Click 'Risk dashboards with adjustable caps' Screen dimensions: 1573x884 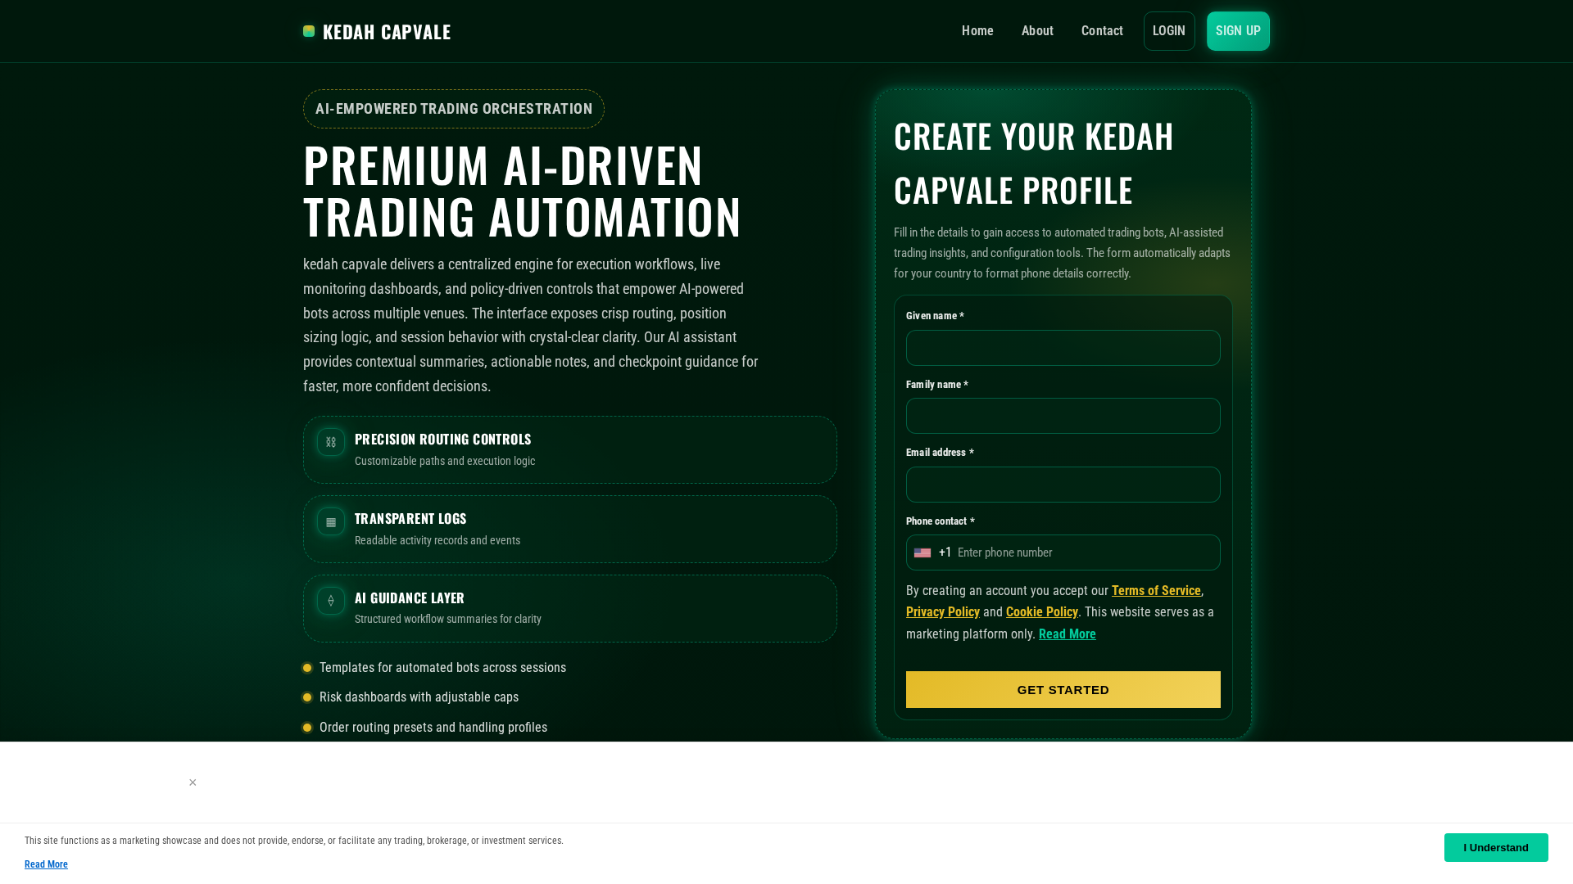click(x=419, y=697)
